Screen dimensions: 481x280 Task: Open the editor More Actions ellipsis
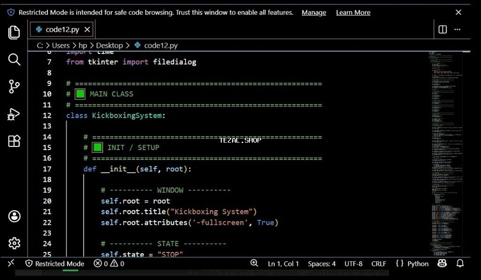pyautogui.click(x=458, y=30)
